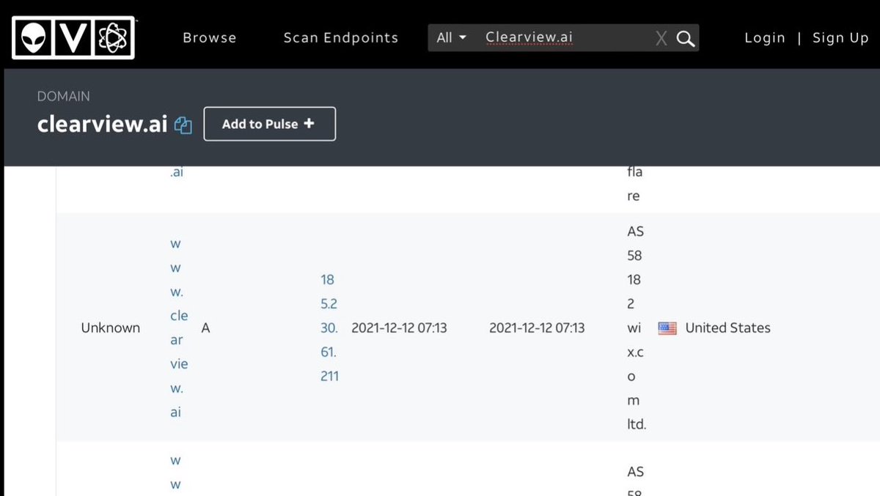Click the partial .ai hostname link above
Viewport: 880px width, 496px height.
pos(177,173)
